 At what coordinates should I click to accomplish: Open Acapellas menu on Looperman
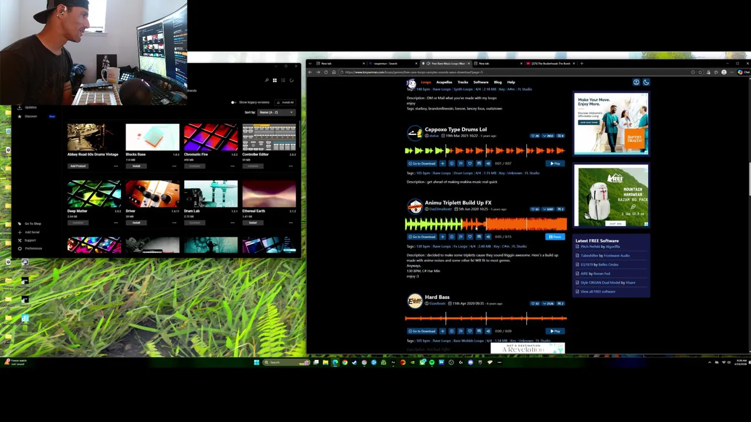click(x=444, y=82)
